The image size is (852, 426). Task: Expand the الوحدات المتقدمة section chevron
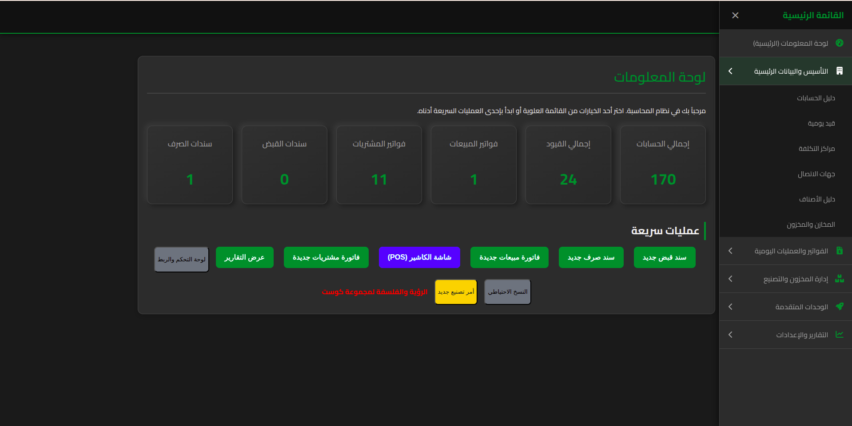pyautogui.click(x=730, y=307)
